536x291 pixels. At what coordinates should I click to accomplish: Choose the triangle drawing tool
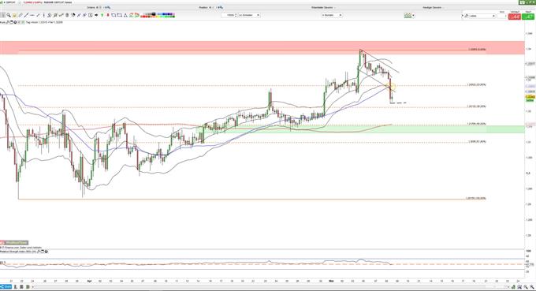point(125,15)
